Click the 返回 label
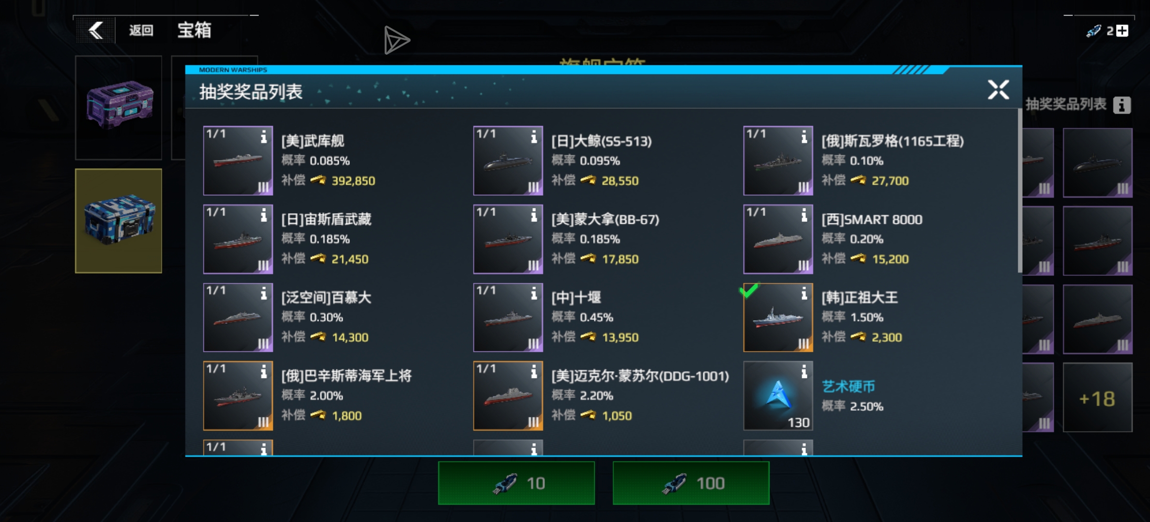 pos(141,30)
